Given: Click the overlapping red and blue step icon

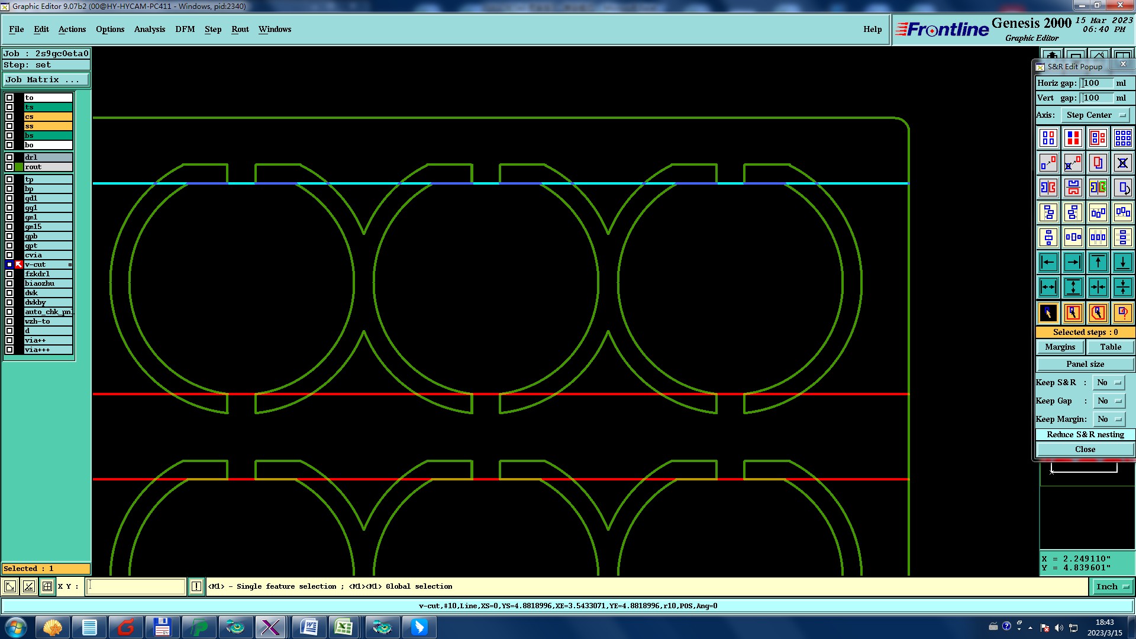Looking at the screenshot, I should [x=1098, y=163].
